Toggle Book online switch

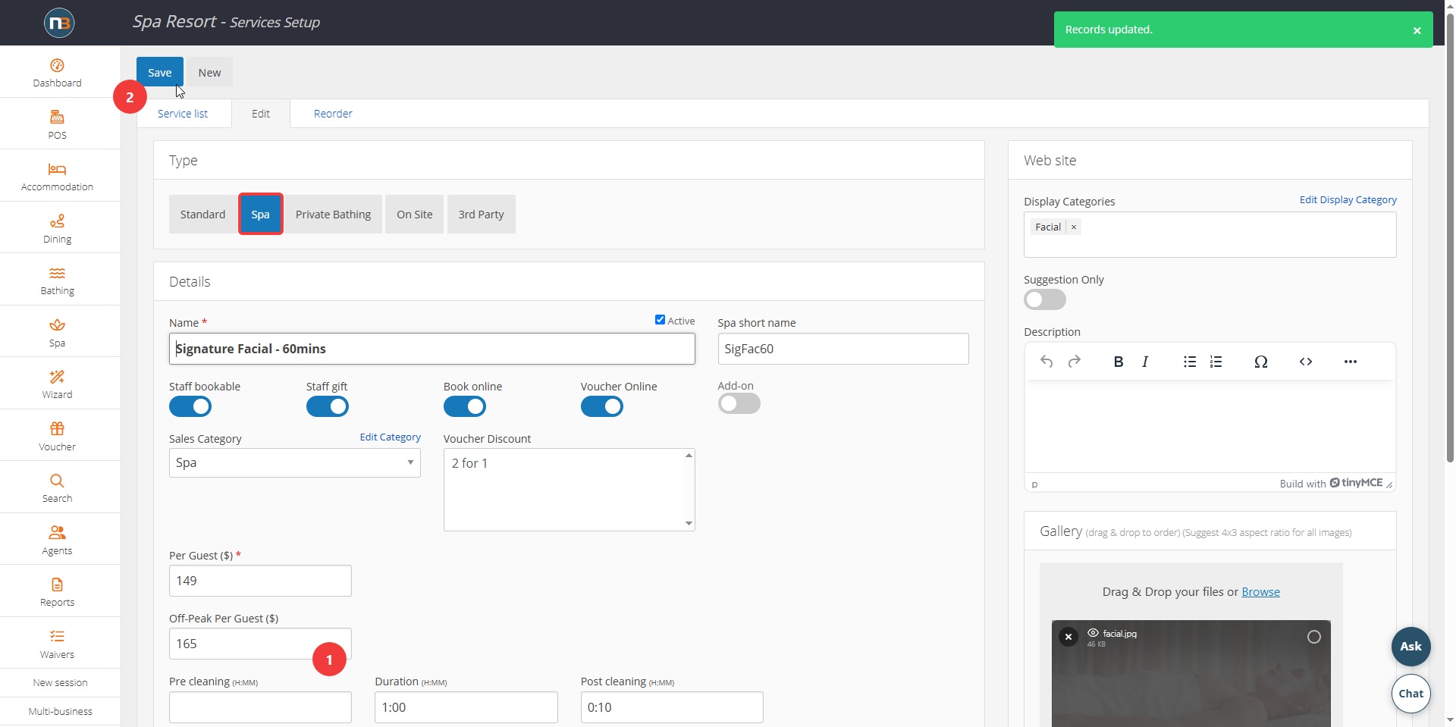(465, 407)
